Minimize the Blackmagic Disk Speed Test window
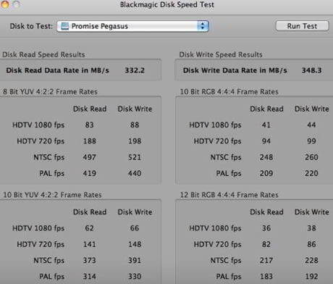333x284 pixels. 5,4
